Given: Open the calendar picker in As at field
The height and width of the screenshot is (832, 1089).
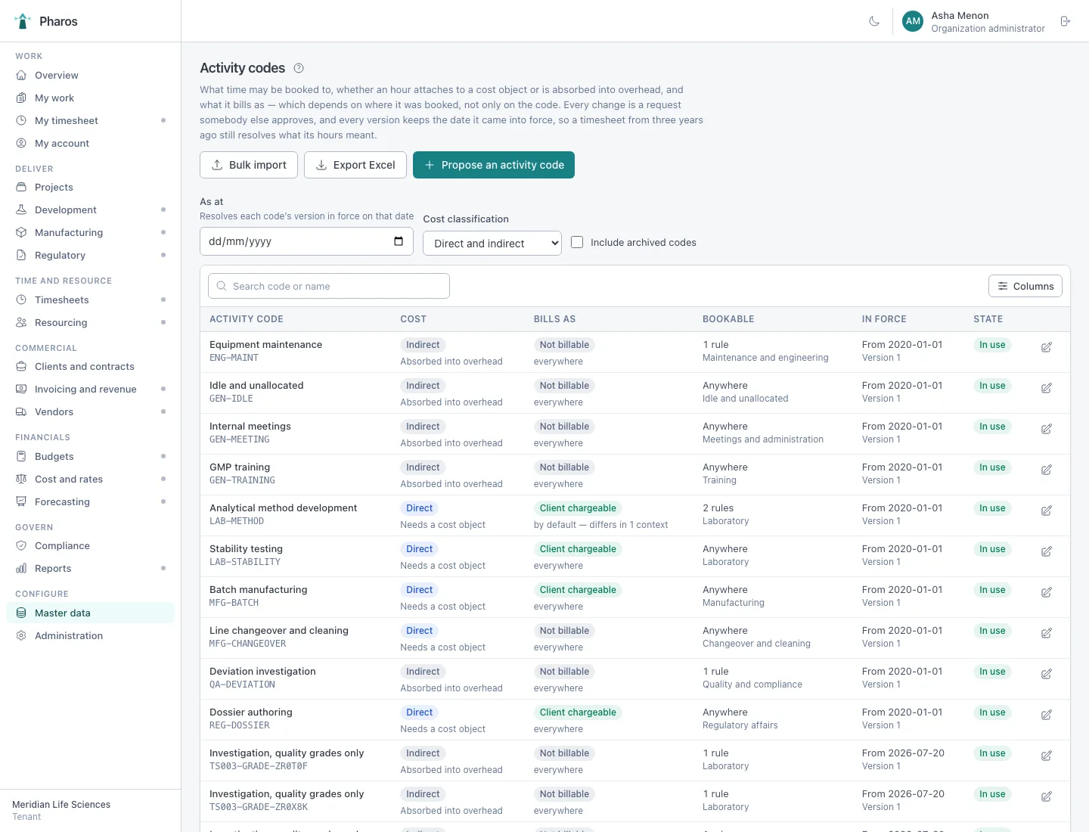Looking at the screenshot, I should click(399, 241).
